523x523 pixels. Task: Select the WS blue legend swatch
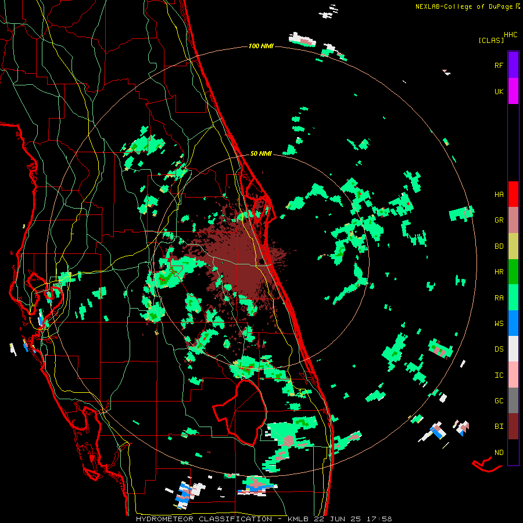click(513, 323)
